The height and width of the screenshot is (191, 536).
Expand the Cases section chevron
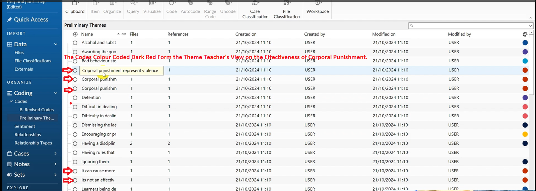point(56,153)
